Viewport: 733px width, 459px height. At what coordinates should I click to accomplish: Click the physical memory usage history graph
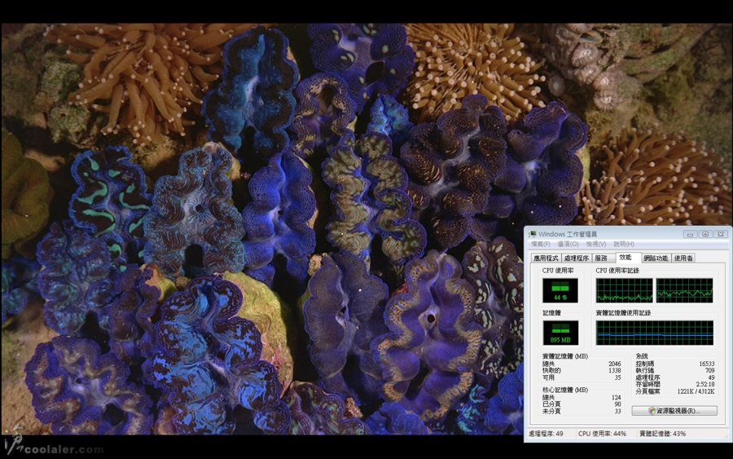[x=655, y=333]
